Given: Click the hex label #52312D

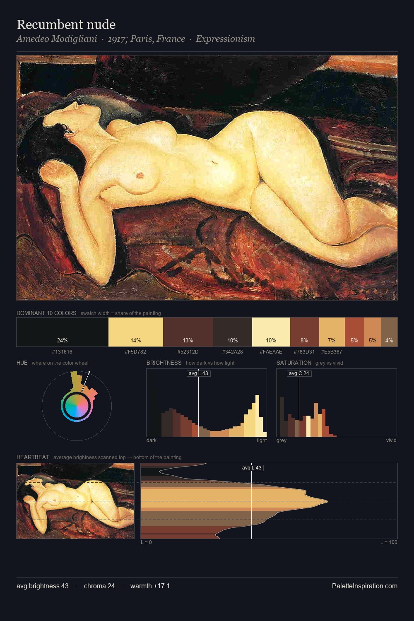Looking at the screenshot, I should 188,352.
